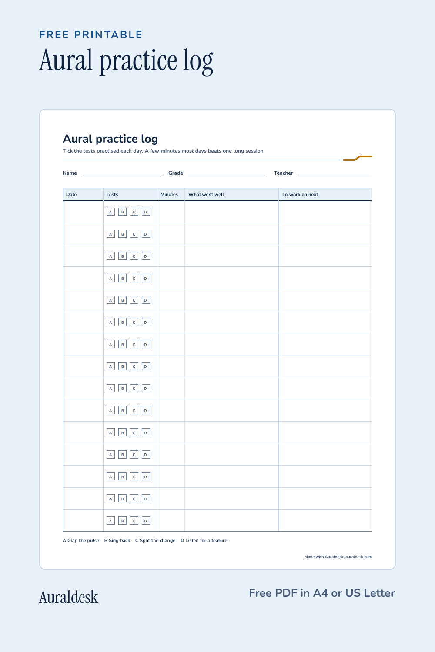Tick box C in the last table row
Viewport: 435px width, 652px height.
coord(134,521)
